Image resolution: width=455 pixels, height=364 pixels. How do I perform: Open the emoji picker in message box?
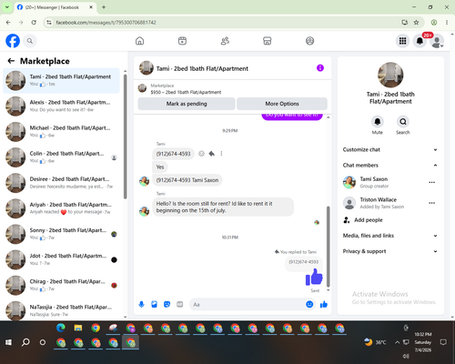(x=309, y=304)
